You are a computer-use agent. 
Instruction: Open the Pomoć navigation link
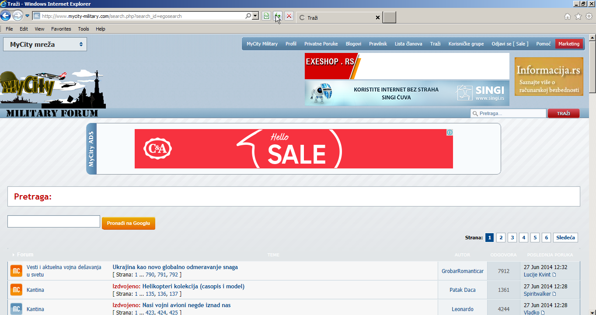click(x=544, y=44)
